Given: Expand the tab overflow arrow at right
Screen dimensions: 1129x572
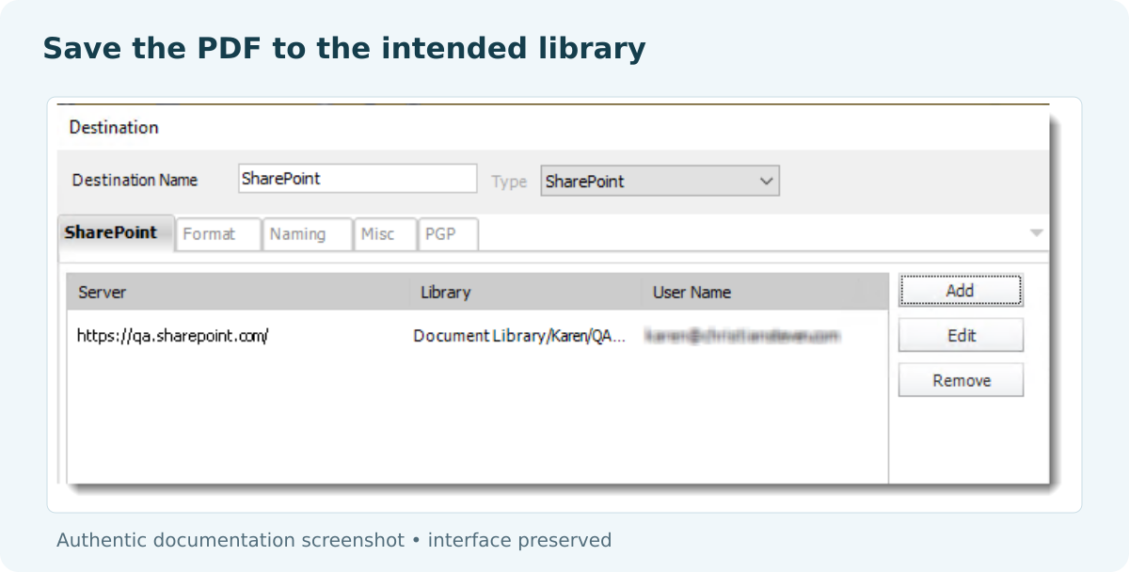Looking at the screenshot, I should (1036, 232).
